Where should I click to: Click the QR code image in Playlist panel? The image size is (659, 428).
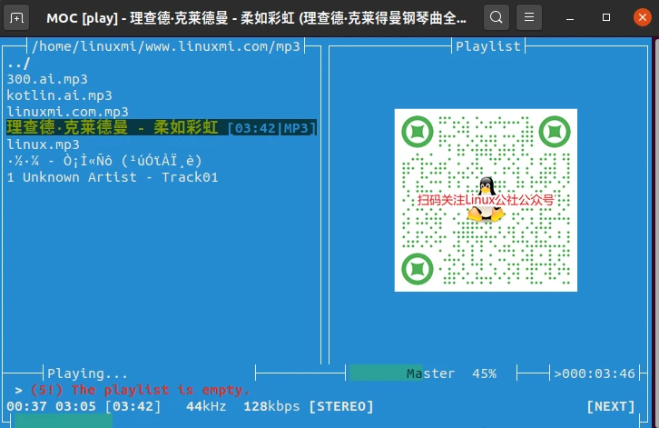pos(486,200)
